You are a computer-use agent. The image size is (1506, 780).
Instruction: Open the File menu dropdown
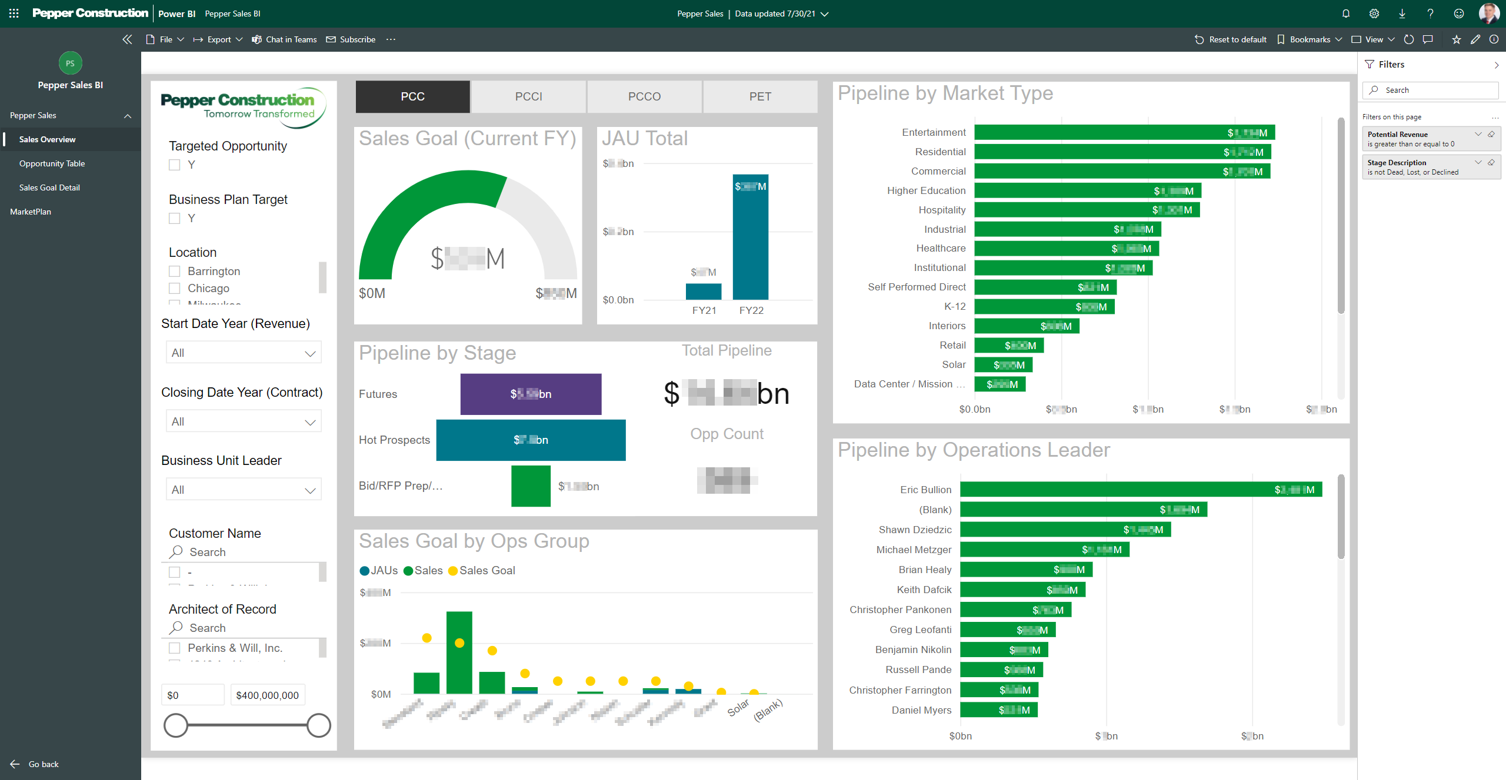pos(165,39)
